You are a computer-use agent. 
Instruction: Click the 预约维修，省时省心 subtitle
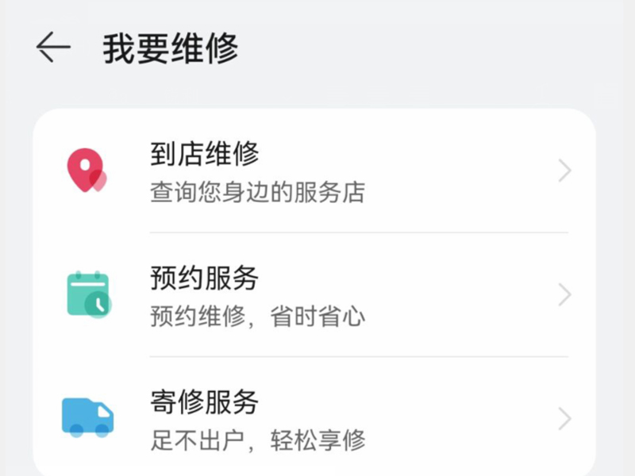(x=257, y=317)
